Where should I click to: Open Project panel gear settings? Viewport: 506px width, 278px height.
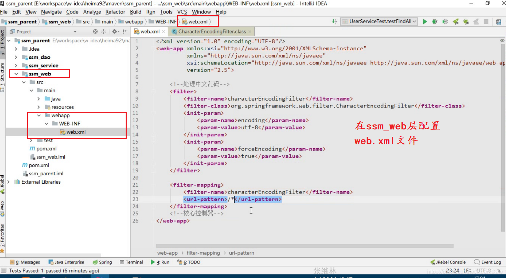tap(115, 31)
